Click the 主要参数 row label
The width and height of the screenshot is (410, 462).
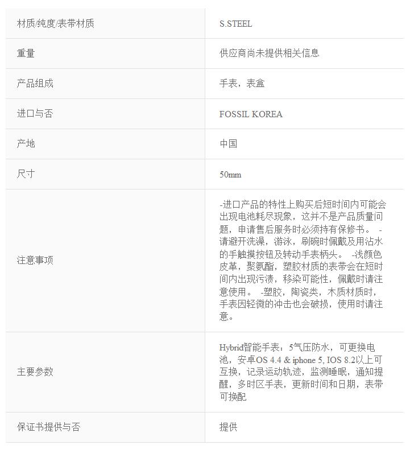tap(35, 372)
